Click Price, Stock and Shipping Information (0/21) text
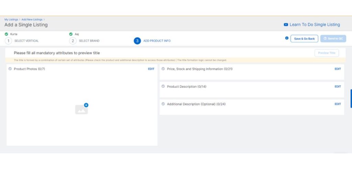The image size is (352, 169). pos(200,69)
